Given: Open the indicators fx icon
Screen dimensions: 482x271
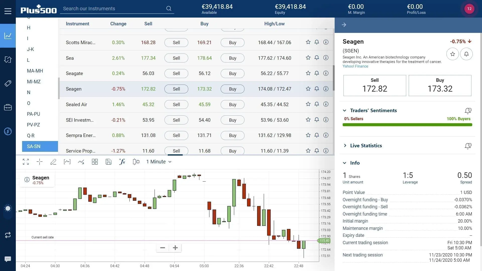Looking at the screenshot, I should (122, 162).
